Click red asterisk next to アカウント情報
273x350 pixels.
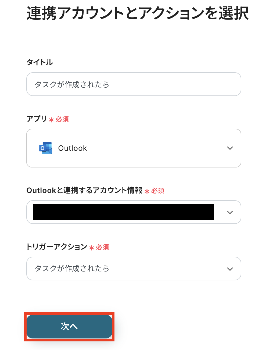coord(147,191)
